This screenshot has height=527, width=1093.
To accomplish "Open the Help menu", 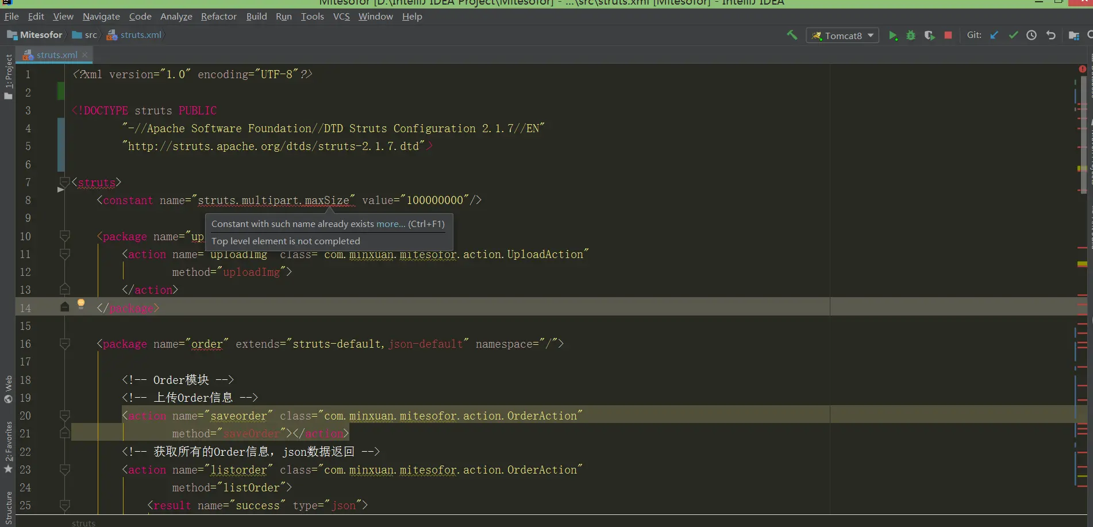I will [412, 16].
